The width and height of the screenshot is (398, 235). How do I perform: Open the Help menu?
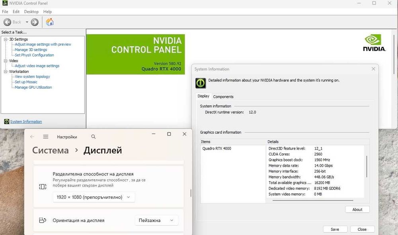(47, 12)
